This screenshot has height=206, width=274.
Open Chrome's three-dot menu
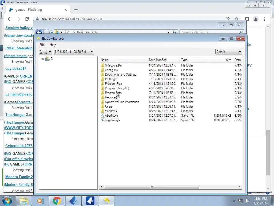(264, 19)
